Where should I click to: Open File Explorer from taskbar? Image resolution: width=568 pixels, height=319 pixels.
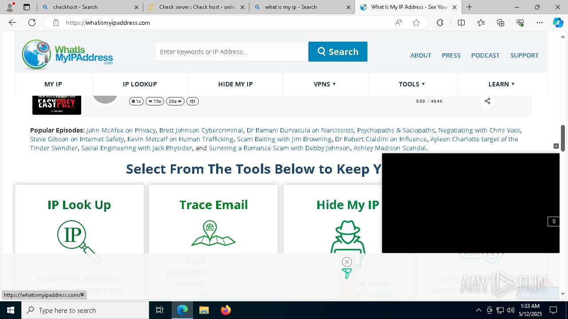click(204, 310)
